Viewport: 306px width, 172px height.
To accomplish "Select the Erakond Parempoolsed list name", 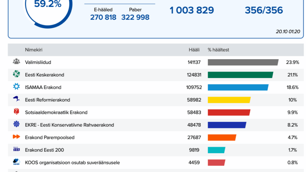I will 50,138.
